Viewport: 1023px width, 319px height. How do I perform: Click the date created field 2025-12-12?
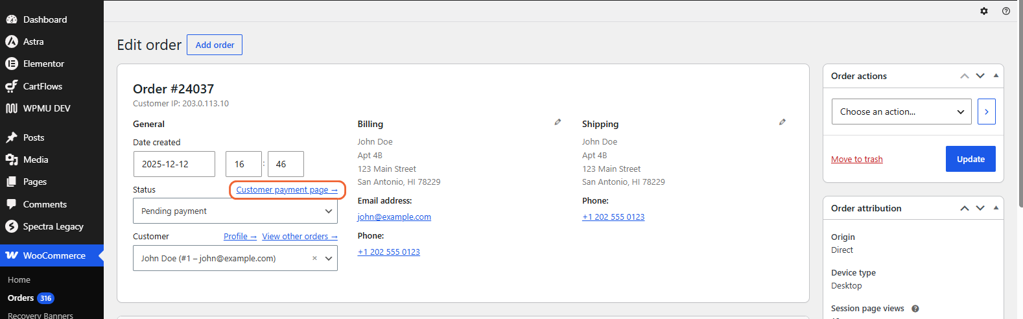(x=174, y=164)
